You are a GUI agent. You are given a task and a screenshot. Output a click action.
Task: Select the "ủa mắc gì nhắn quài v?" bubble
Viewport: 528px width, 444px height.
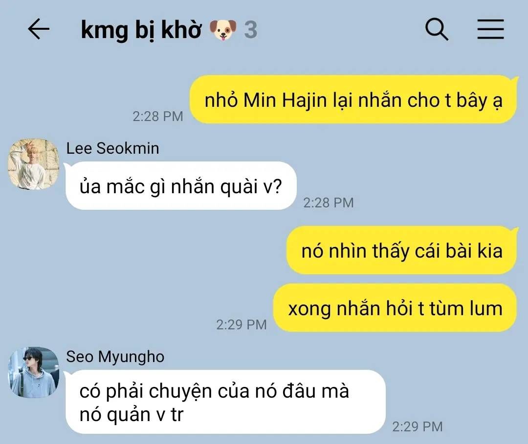pos(181,186)
